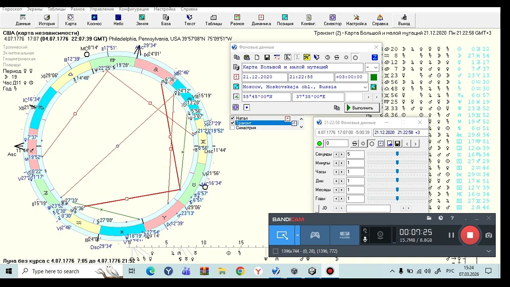Toggle Bandicam mouse cursor effect
The image size is (510, 287).
click(x=365, y=231)
